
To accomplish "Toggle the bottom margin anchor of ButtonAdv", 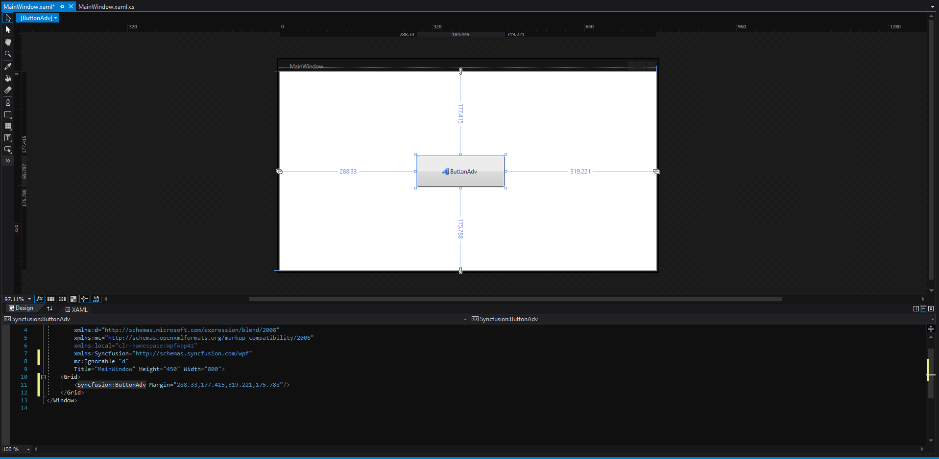I will point(460,271).
